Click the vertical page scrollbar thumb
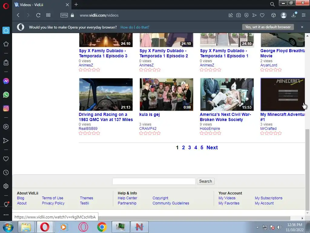Screen dimensions: 310x233 click(x=307, y=170)
